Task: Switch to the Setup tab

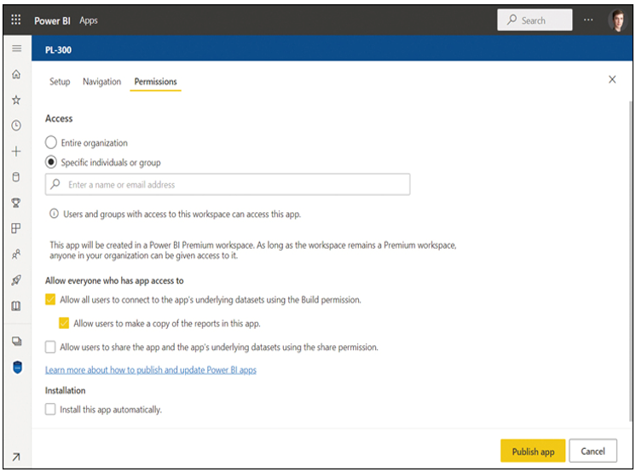Action: point(60,82)
